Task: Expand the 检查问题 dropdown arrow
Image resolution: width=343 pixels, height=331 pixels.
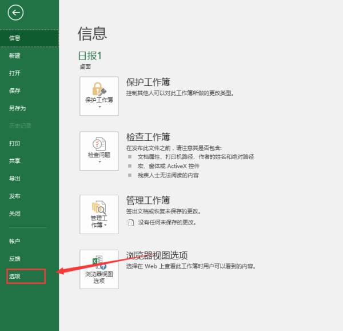Action: coord(99,162)
